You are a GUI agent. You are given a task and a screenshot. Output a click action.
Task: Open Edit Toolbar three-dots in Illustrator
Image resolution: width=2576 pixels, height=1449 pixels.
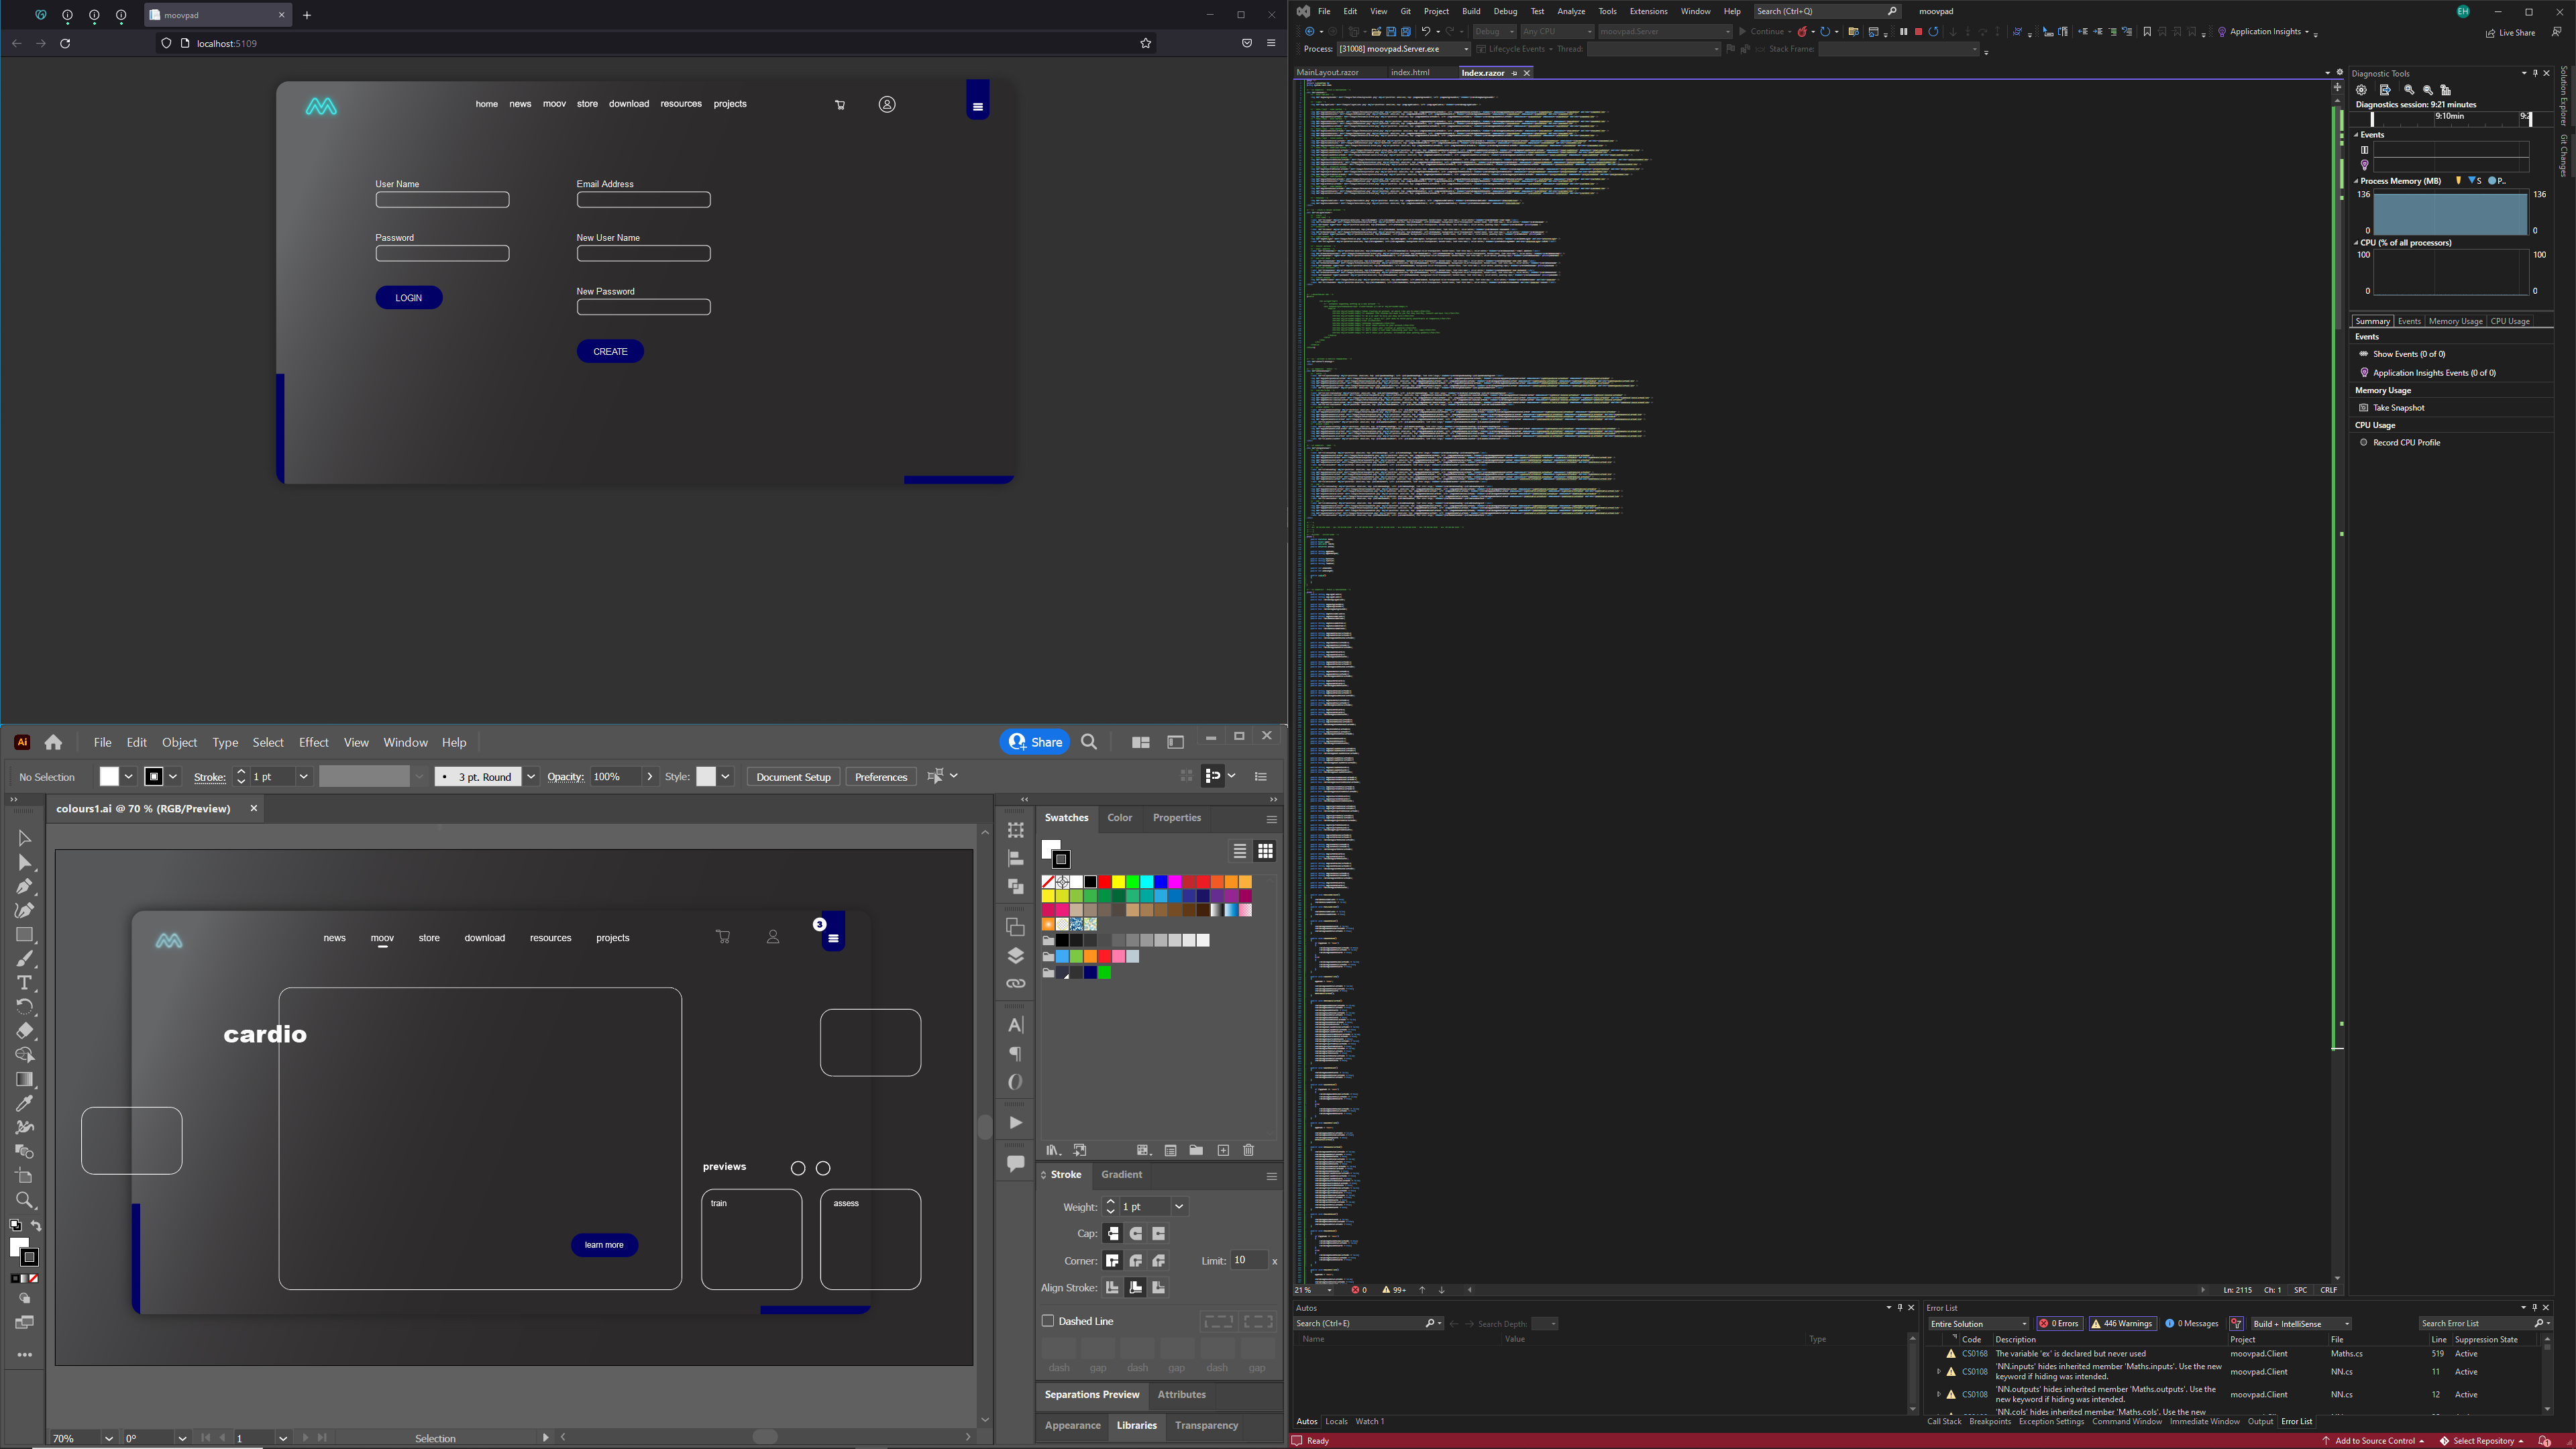25,1355
